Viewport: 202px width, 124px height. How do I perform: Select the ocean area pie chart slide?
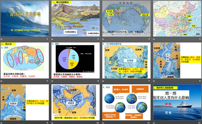click(75, 60)
